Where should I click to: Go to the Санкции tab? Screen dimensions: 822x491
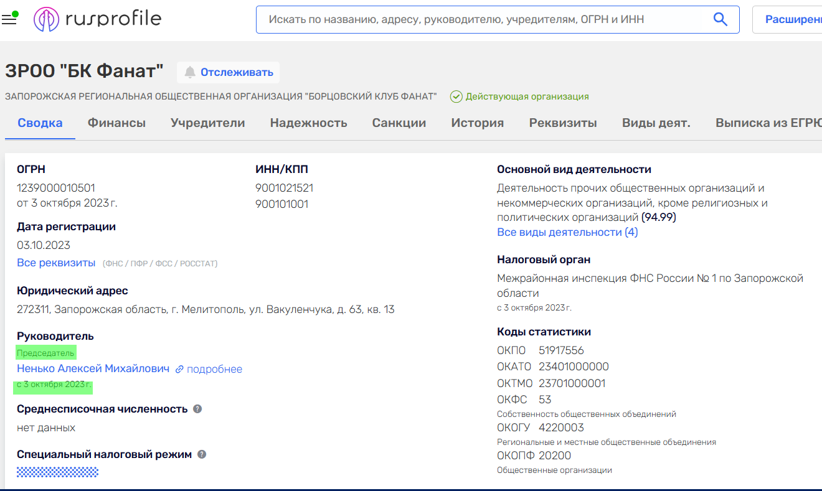pyautogui.click(x=399, y=123)
